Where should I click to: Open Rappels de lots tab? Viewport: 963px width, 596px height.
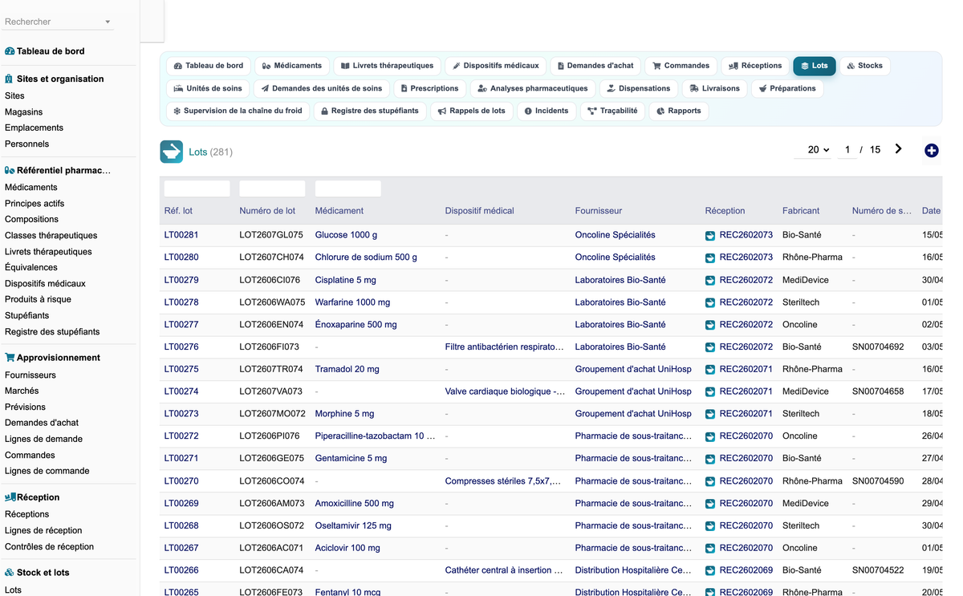point(472,111)
